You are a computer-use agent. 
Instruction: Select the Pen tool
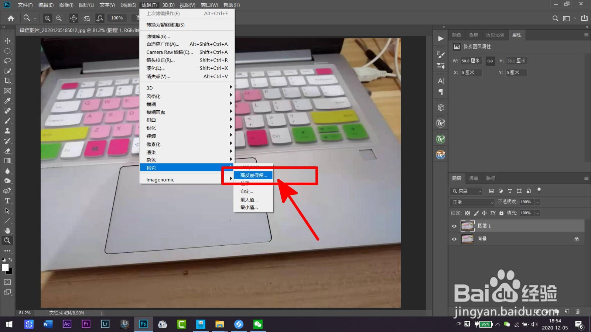click(7, 191)
